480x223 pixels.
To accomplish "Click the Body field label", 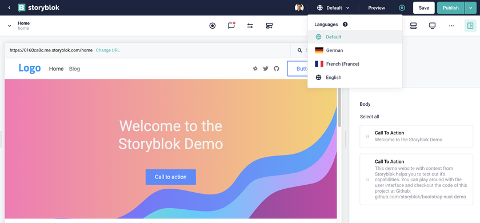I will tap(365, 104).
